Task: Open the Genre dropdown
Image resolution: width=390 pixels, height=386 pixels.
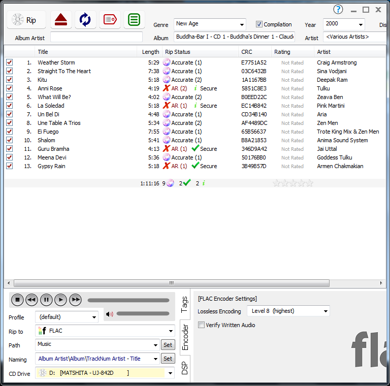Action: point(241,24)
